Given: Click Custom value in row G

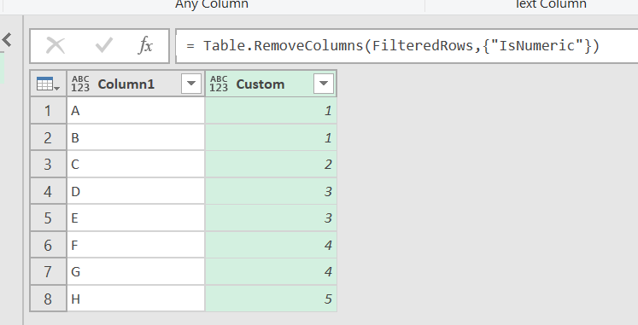Looking at the screenshot, I should 271,272.
